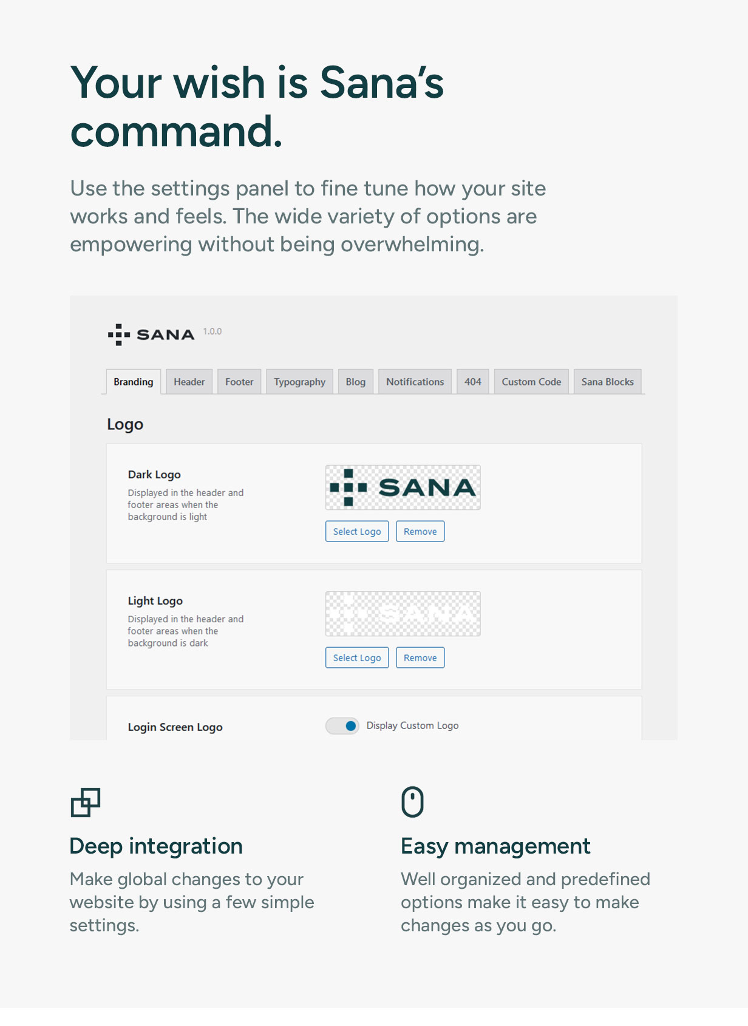Click the Deep integration overlapping squares icon
Screen dimensions: 748x1026
click(x=86, y=803)
